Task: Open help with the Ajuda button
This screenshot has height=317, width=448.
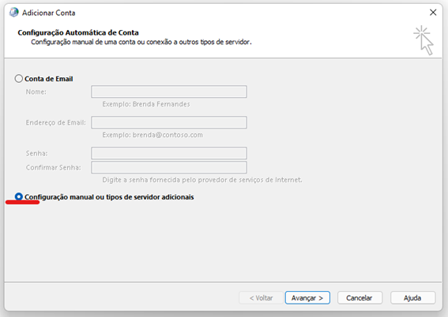Action: point(412,298)
